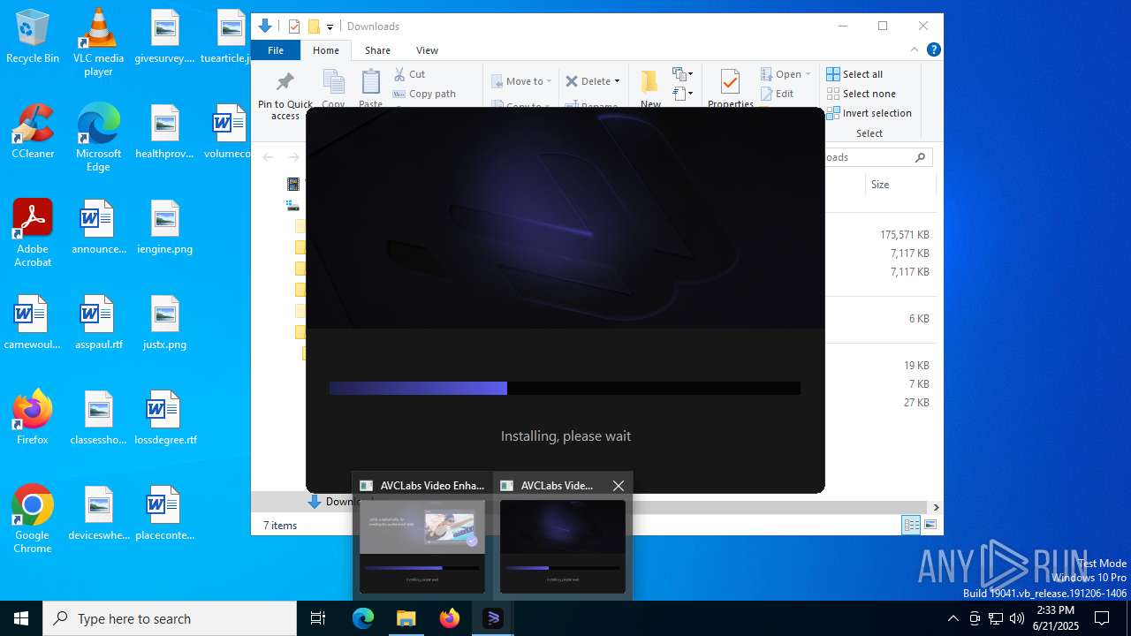Image resolution: width=1131 pixels, height=636 pixels.
Task: Click New folder button in ribbon
Action: tap(650, 88)
